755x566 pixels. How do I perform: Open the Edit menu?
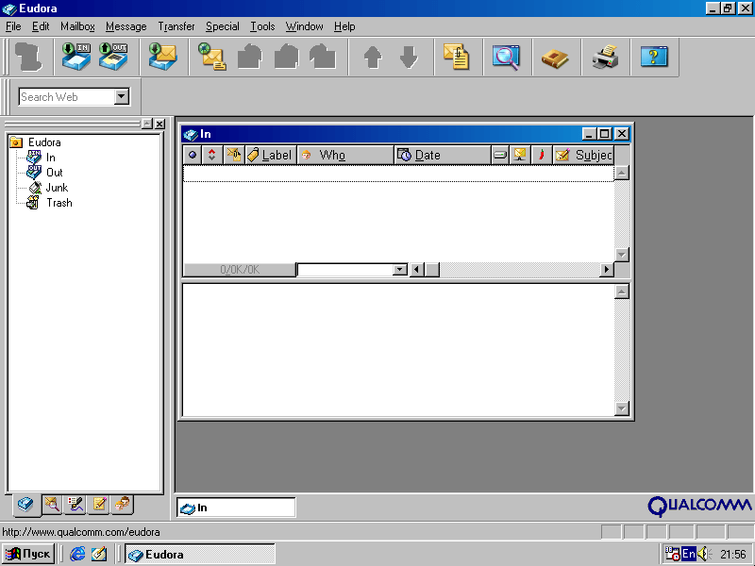(41, 26)
